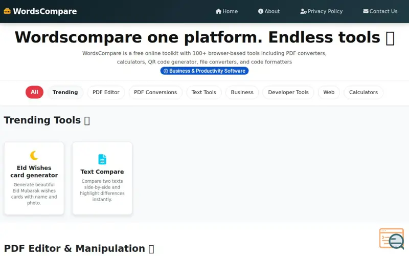
Task: Open the Text Compare tool title
Action: pos(102,172)
